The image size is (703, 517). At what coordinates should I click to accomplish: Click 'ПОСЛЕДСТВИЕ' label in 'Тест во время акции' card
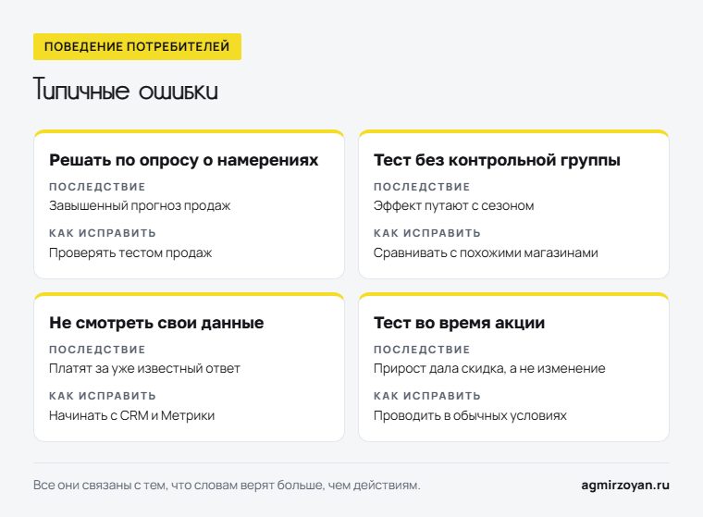pos(422,350)
